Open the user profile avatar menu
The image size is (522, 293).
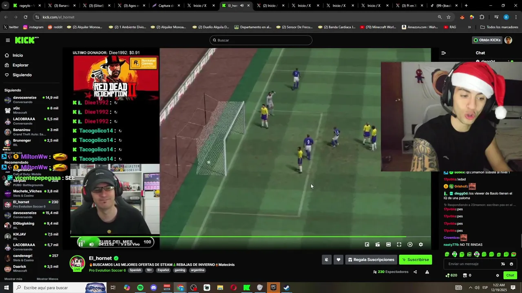(x=508, y=40)
